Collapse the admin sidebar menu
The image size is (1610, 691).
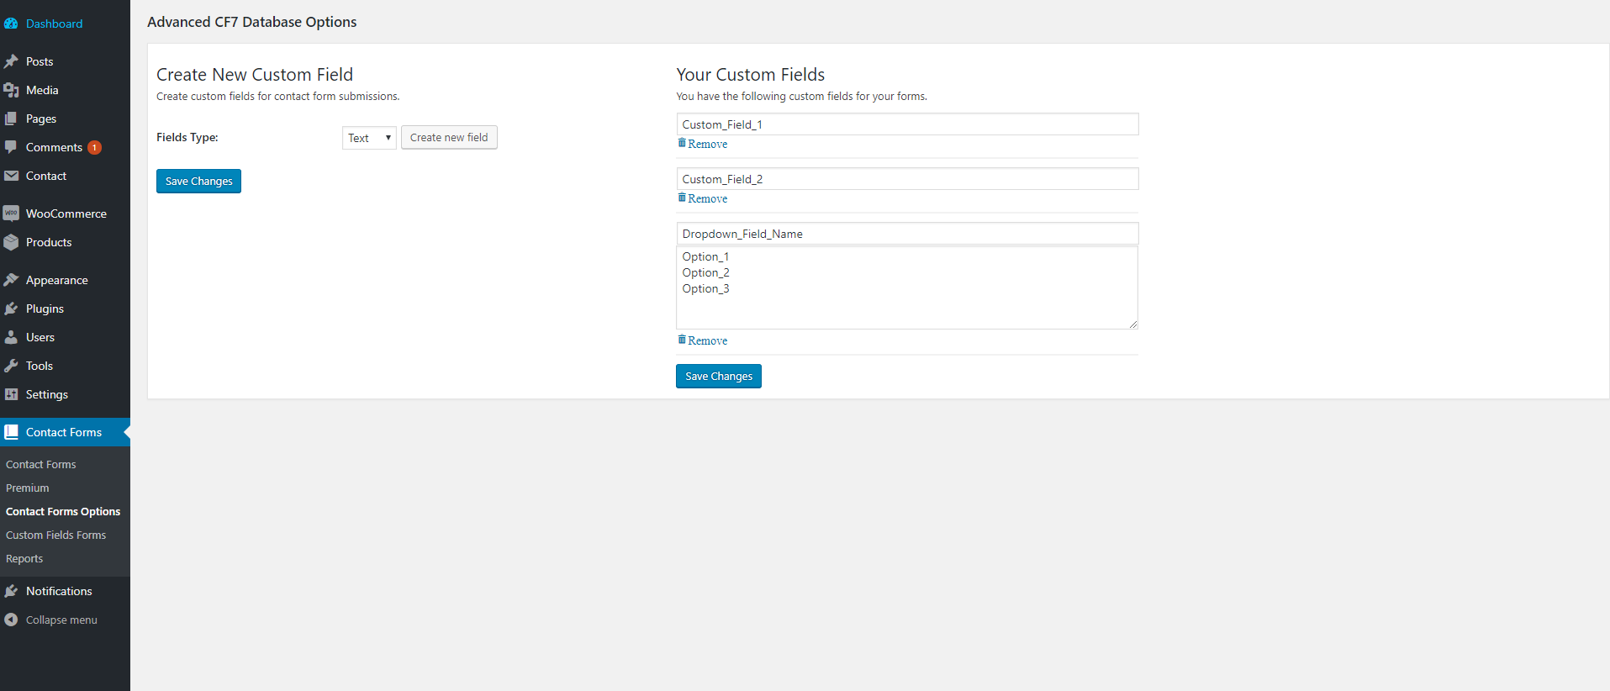click(x=61, y=620)
